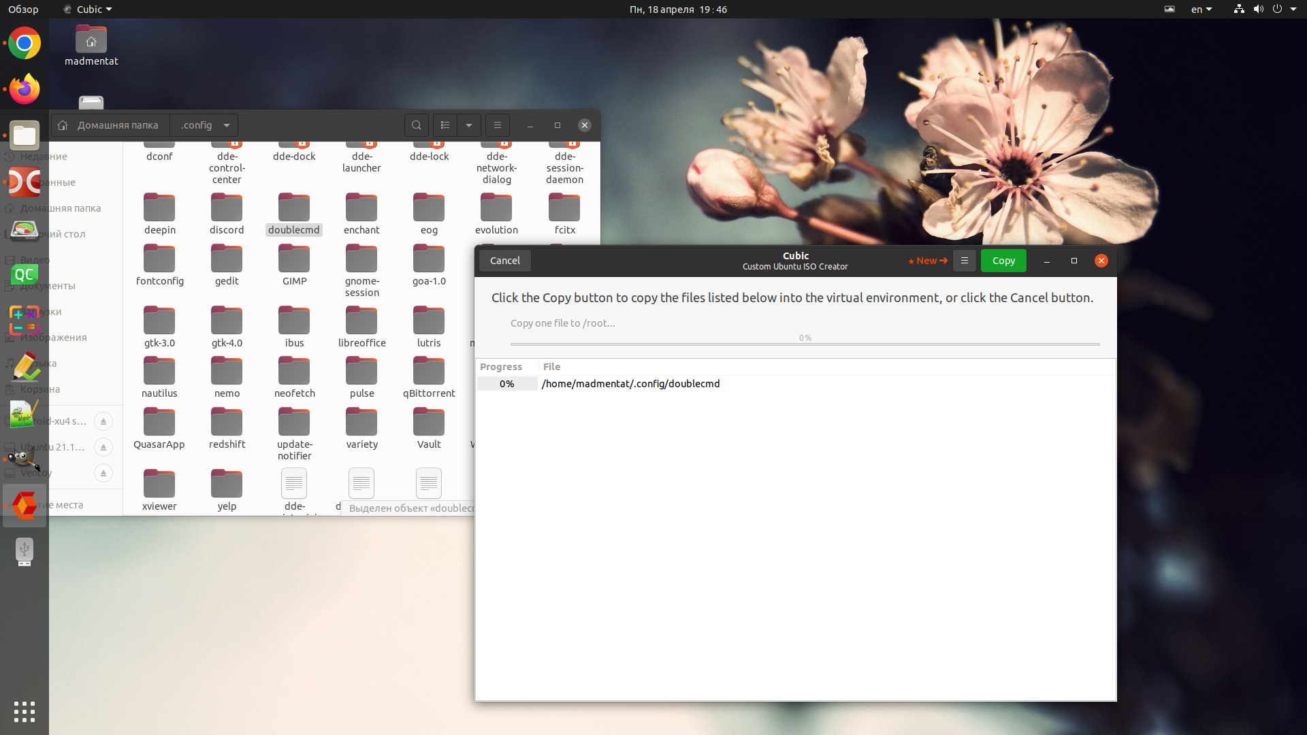Viewport: 1307px width, 735px height.
Task: Click search icon in Files window
Action: coord(417,125)
